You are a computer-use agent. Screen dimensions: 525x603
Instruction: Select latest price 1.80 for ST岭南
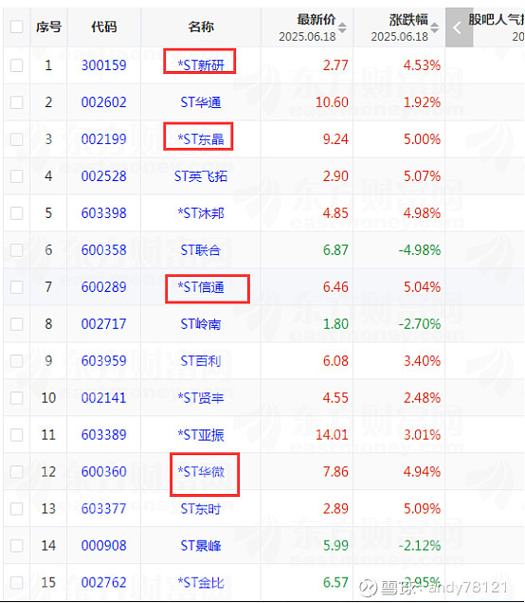[335, 324]
